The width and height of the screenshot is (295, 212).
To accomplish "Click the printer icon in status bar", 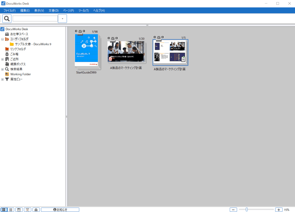I will 36,210.
